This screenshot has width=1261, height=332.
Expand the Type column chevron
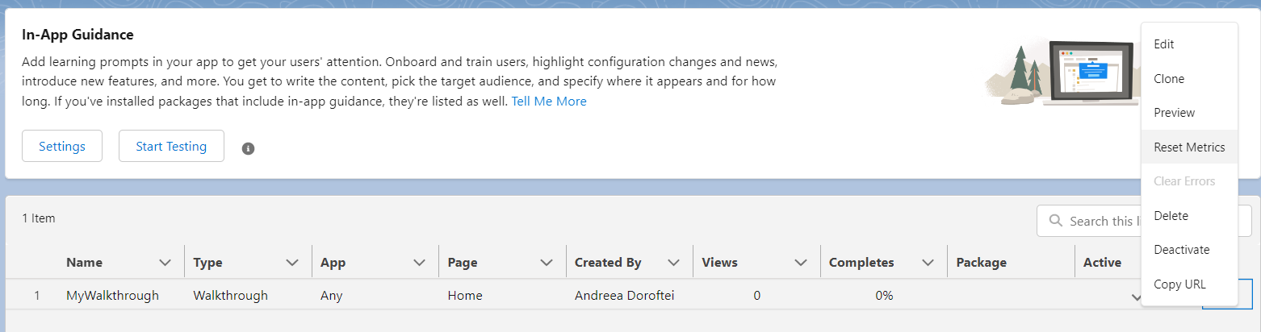pos(292,263)
